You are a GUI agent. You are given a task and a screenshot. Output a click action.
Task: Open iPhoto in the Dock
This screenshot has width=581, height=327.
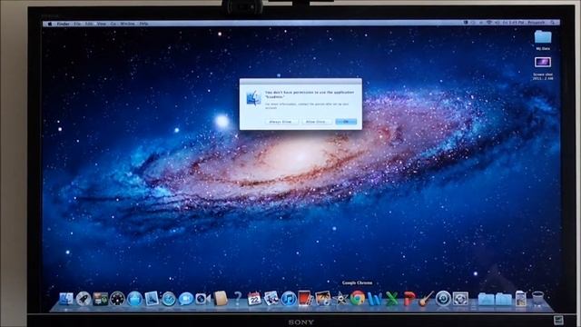pos(323,299)
